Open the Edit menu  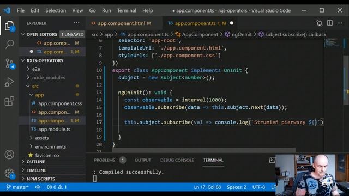pyautogui.click(x=35, y=10)
